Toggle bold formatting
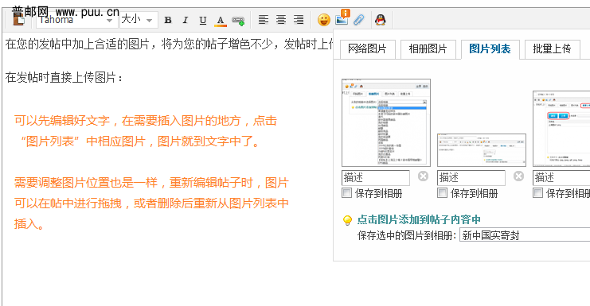The width and height of the screenshot is (590, 306). tap(168, 21)
